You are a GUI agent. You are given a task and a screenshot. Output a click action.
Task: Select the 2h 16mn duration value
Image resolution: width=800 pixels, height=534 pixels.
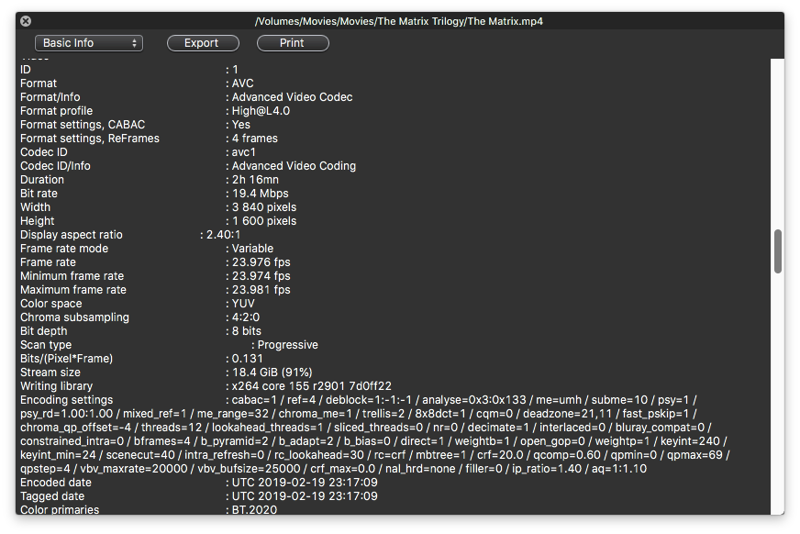(x=256, y=180)
